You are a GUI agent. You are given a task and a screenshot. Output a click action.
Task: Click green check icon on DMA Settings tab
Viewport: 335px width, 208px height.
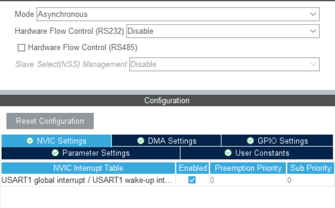click(141, 141)
